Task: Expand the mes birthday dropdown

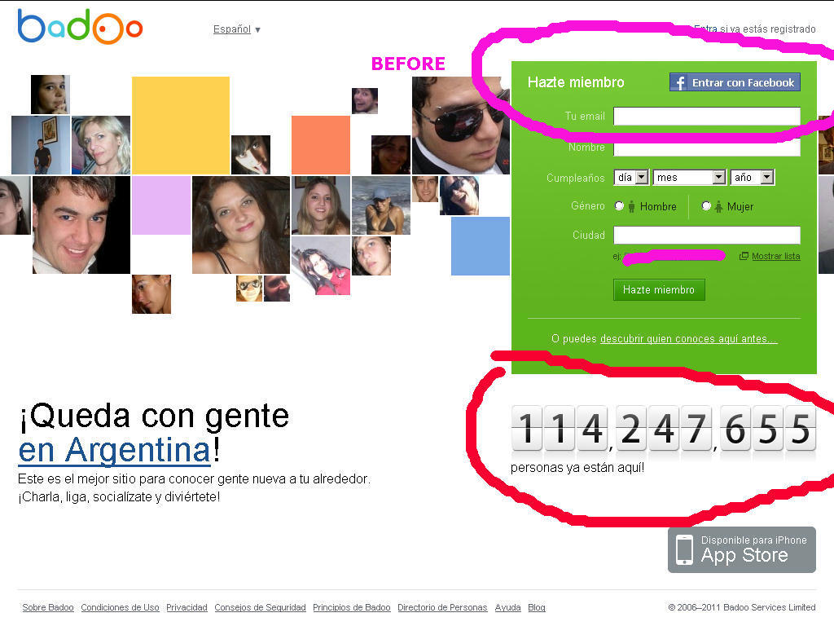Action: [689, 177]
